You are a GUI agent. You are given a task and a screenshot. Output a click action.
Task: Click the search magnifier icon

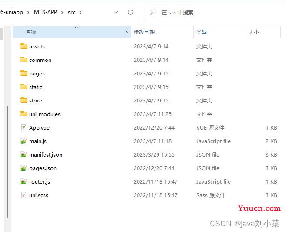coord(153,12)
